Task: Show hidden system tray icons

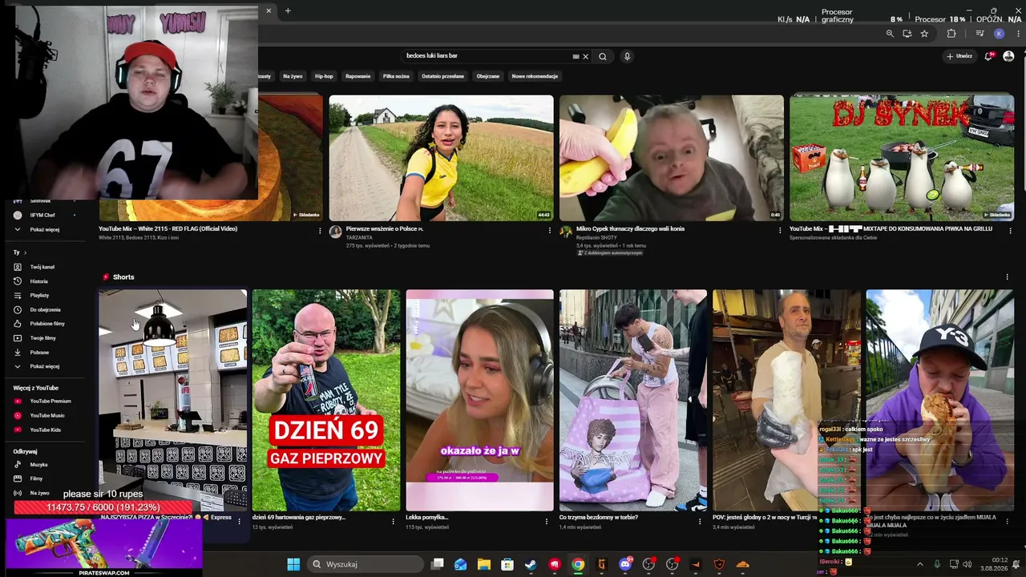Action: tap(919, 564)
